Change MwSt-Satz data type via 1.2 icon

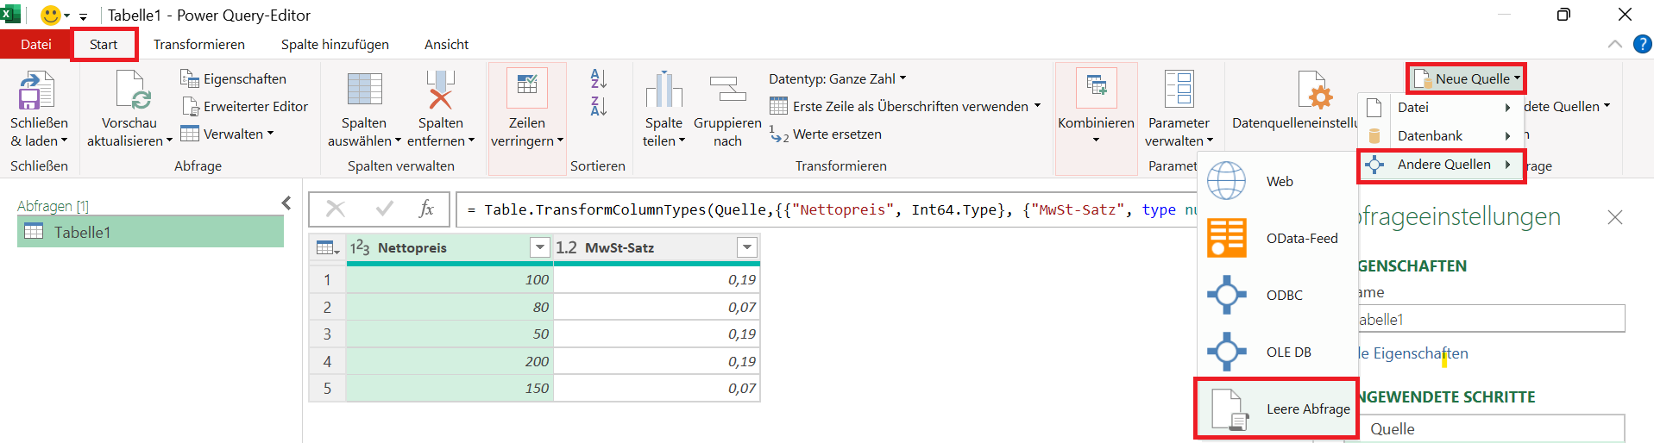(566, 248)
